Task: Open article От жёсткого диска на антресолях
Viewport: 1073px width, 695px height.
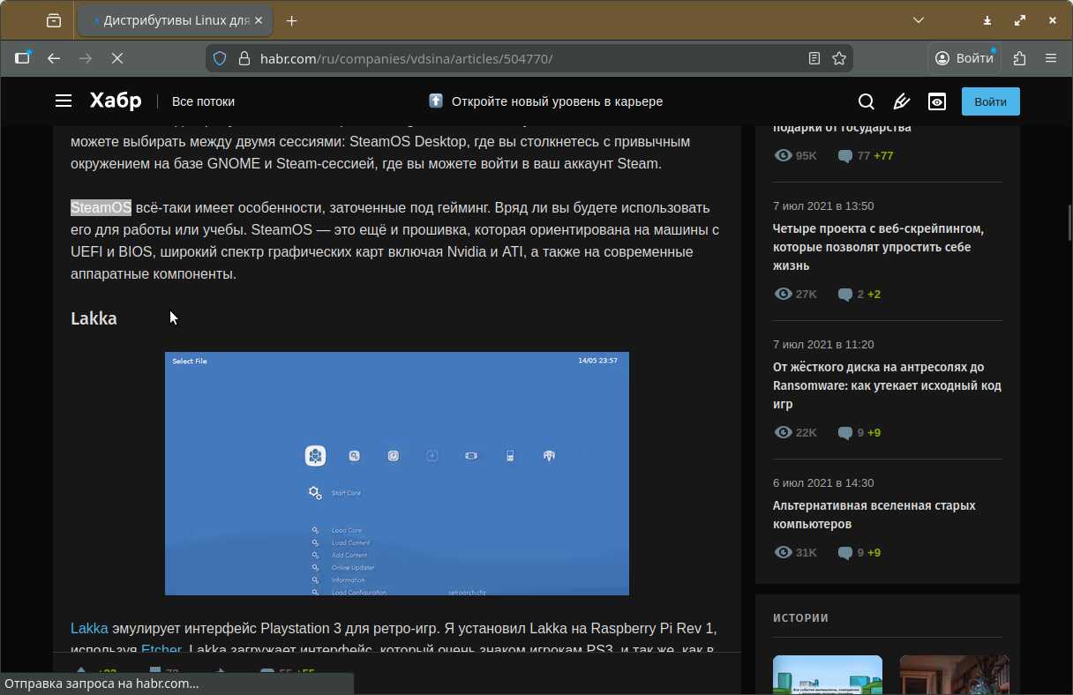Action: click(x=887, y=385)
